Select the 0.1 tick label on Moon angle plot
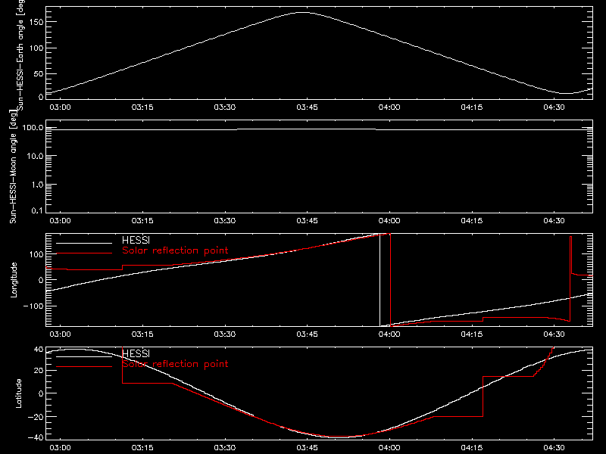 pos(37,210)
